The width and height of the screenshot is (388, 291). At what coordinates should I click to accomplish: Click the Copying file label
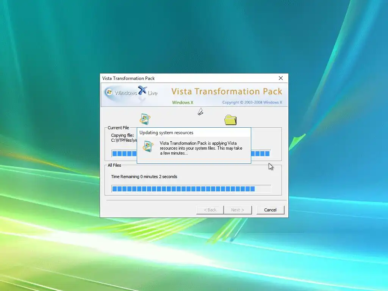click(x=122, y=135)
